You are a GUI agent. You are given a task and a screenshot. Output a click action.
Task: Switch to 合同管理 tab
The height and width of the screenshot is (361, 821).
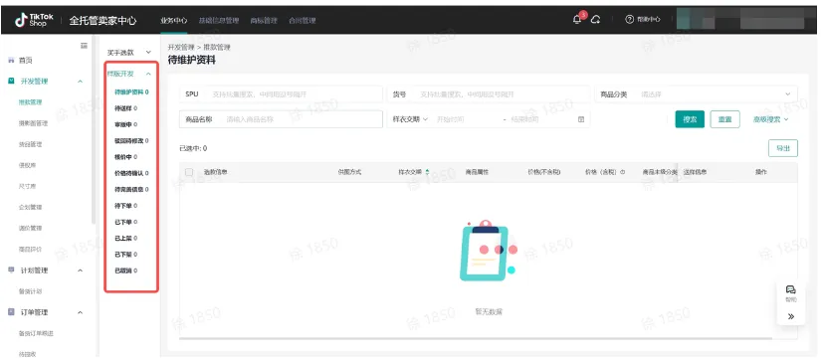303,21
